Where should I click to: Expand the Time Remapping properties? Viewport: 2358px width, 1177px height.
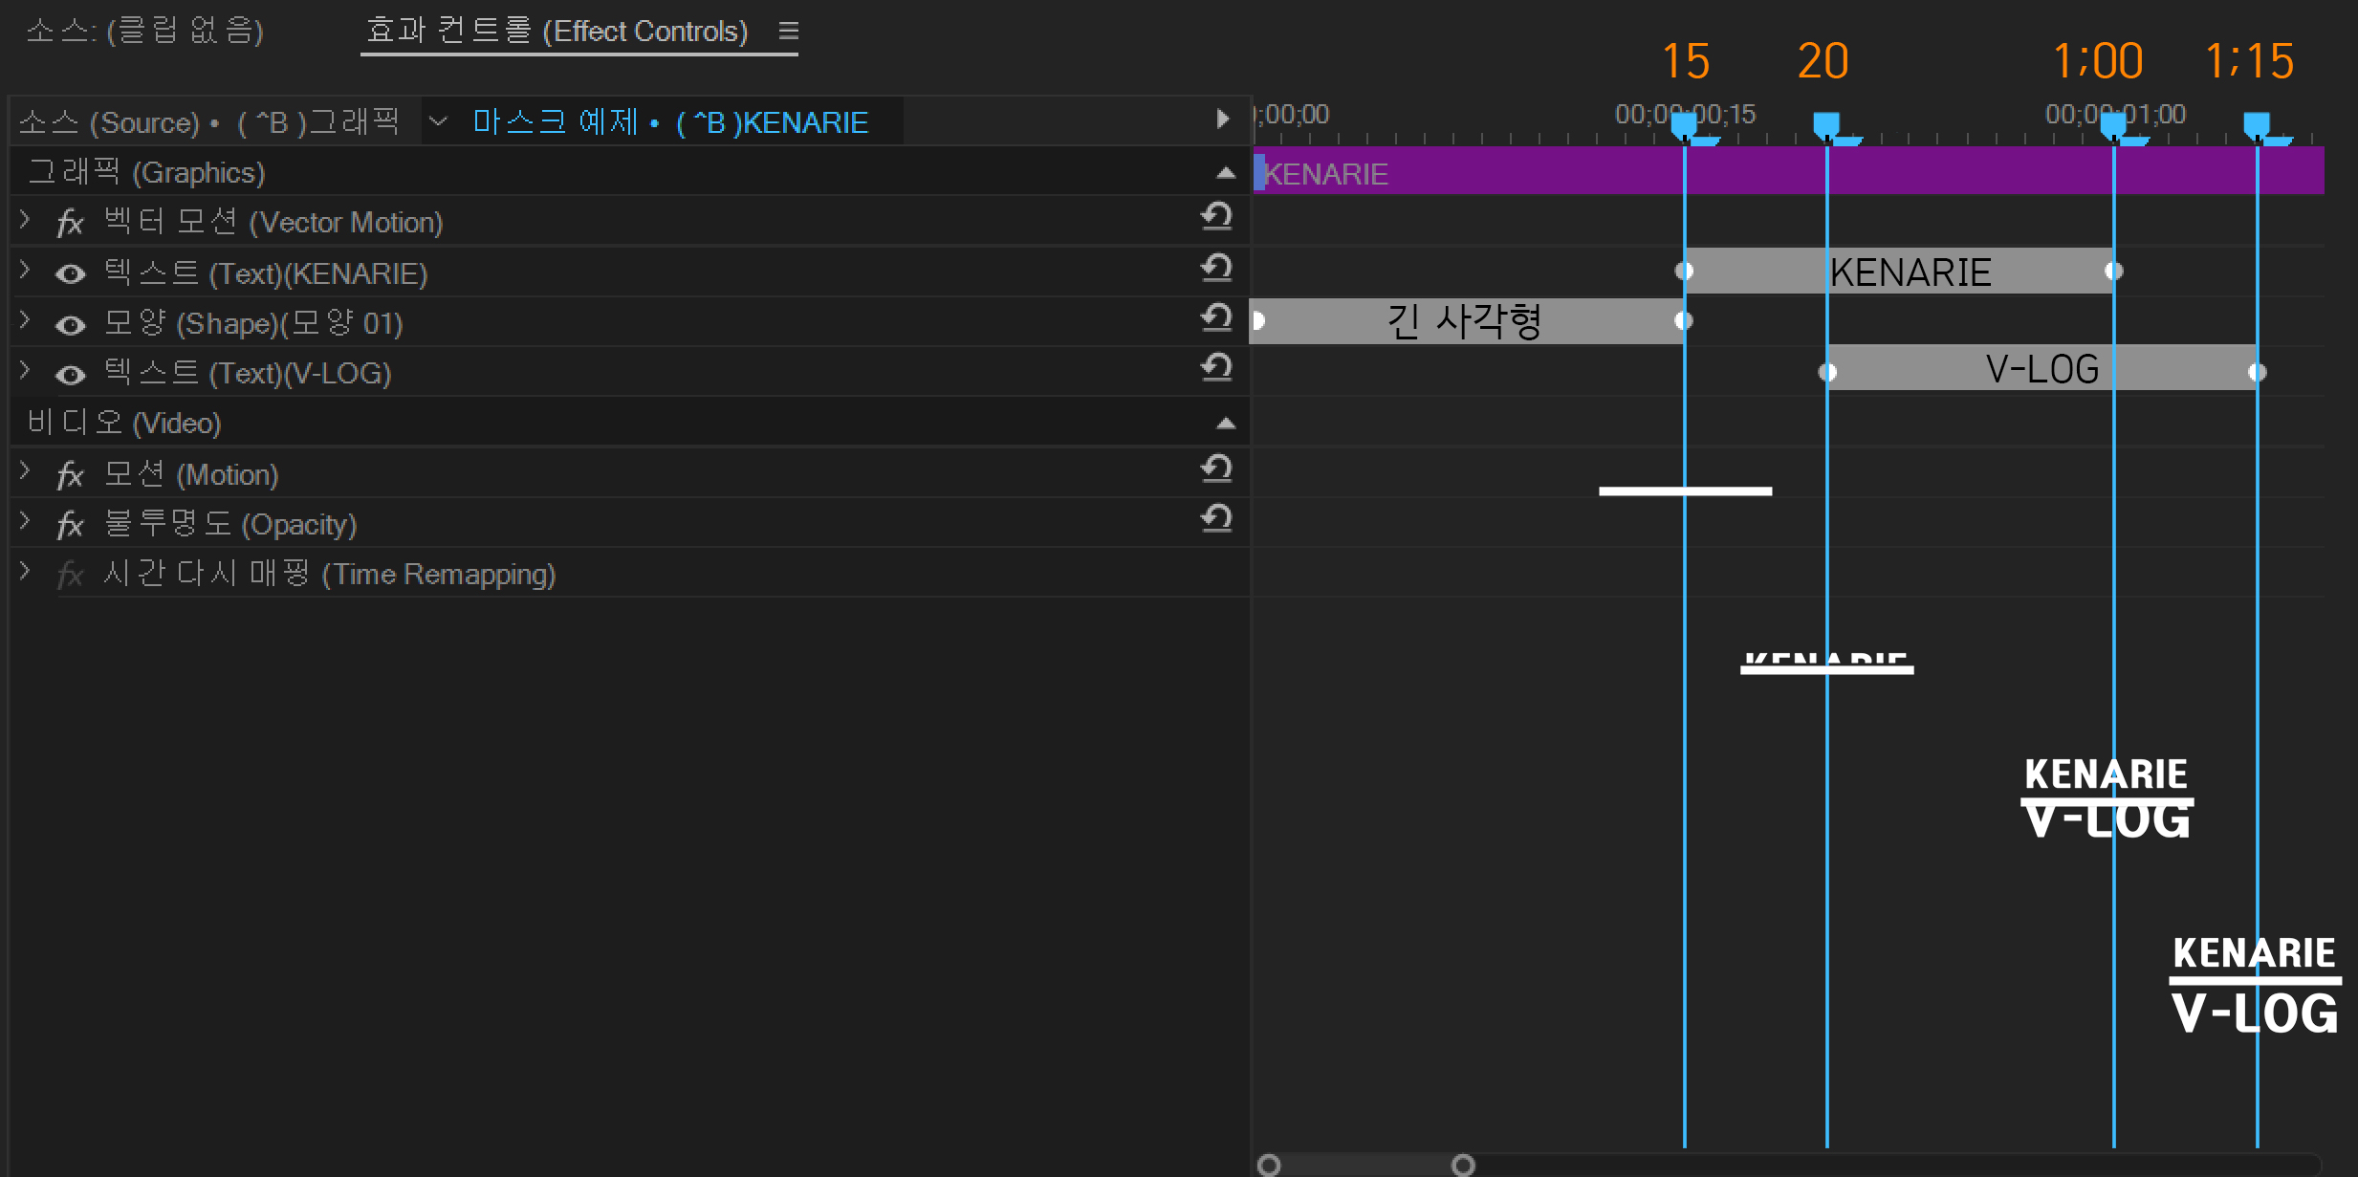(x=26, y=572)
